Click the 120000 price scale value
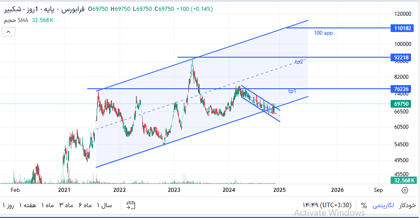 coord(402,14)
